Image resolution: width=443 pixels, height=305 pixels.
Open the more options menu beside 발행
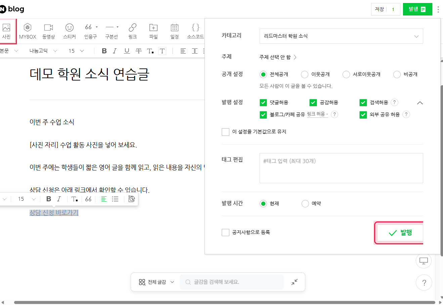click(x=438, y=9)
